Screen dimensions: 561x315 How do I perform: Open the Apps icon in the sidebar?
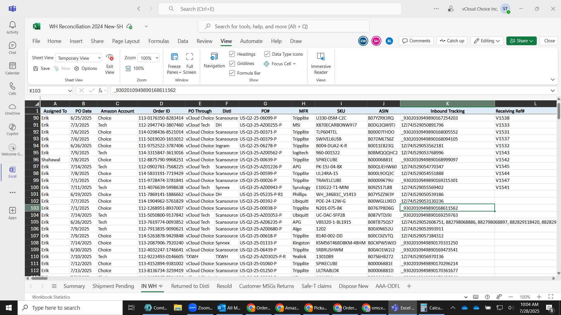[x=12, y=213]
